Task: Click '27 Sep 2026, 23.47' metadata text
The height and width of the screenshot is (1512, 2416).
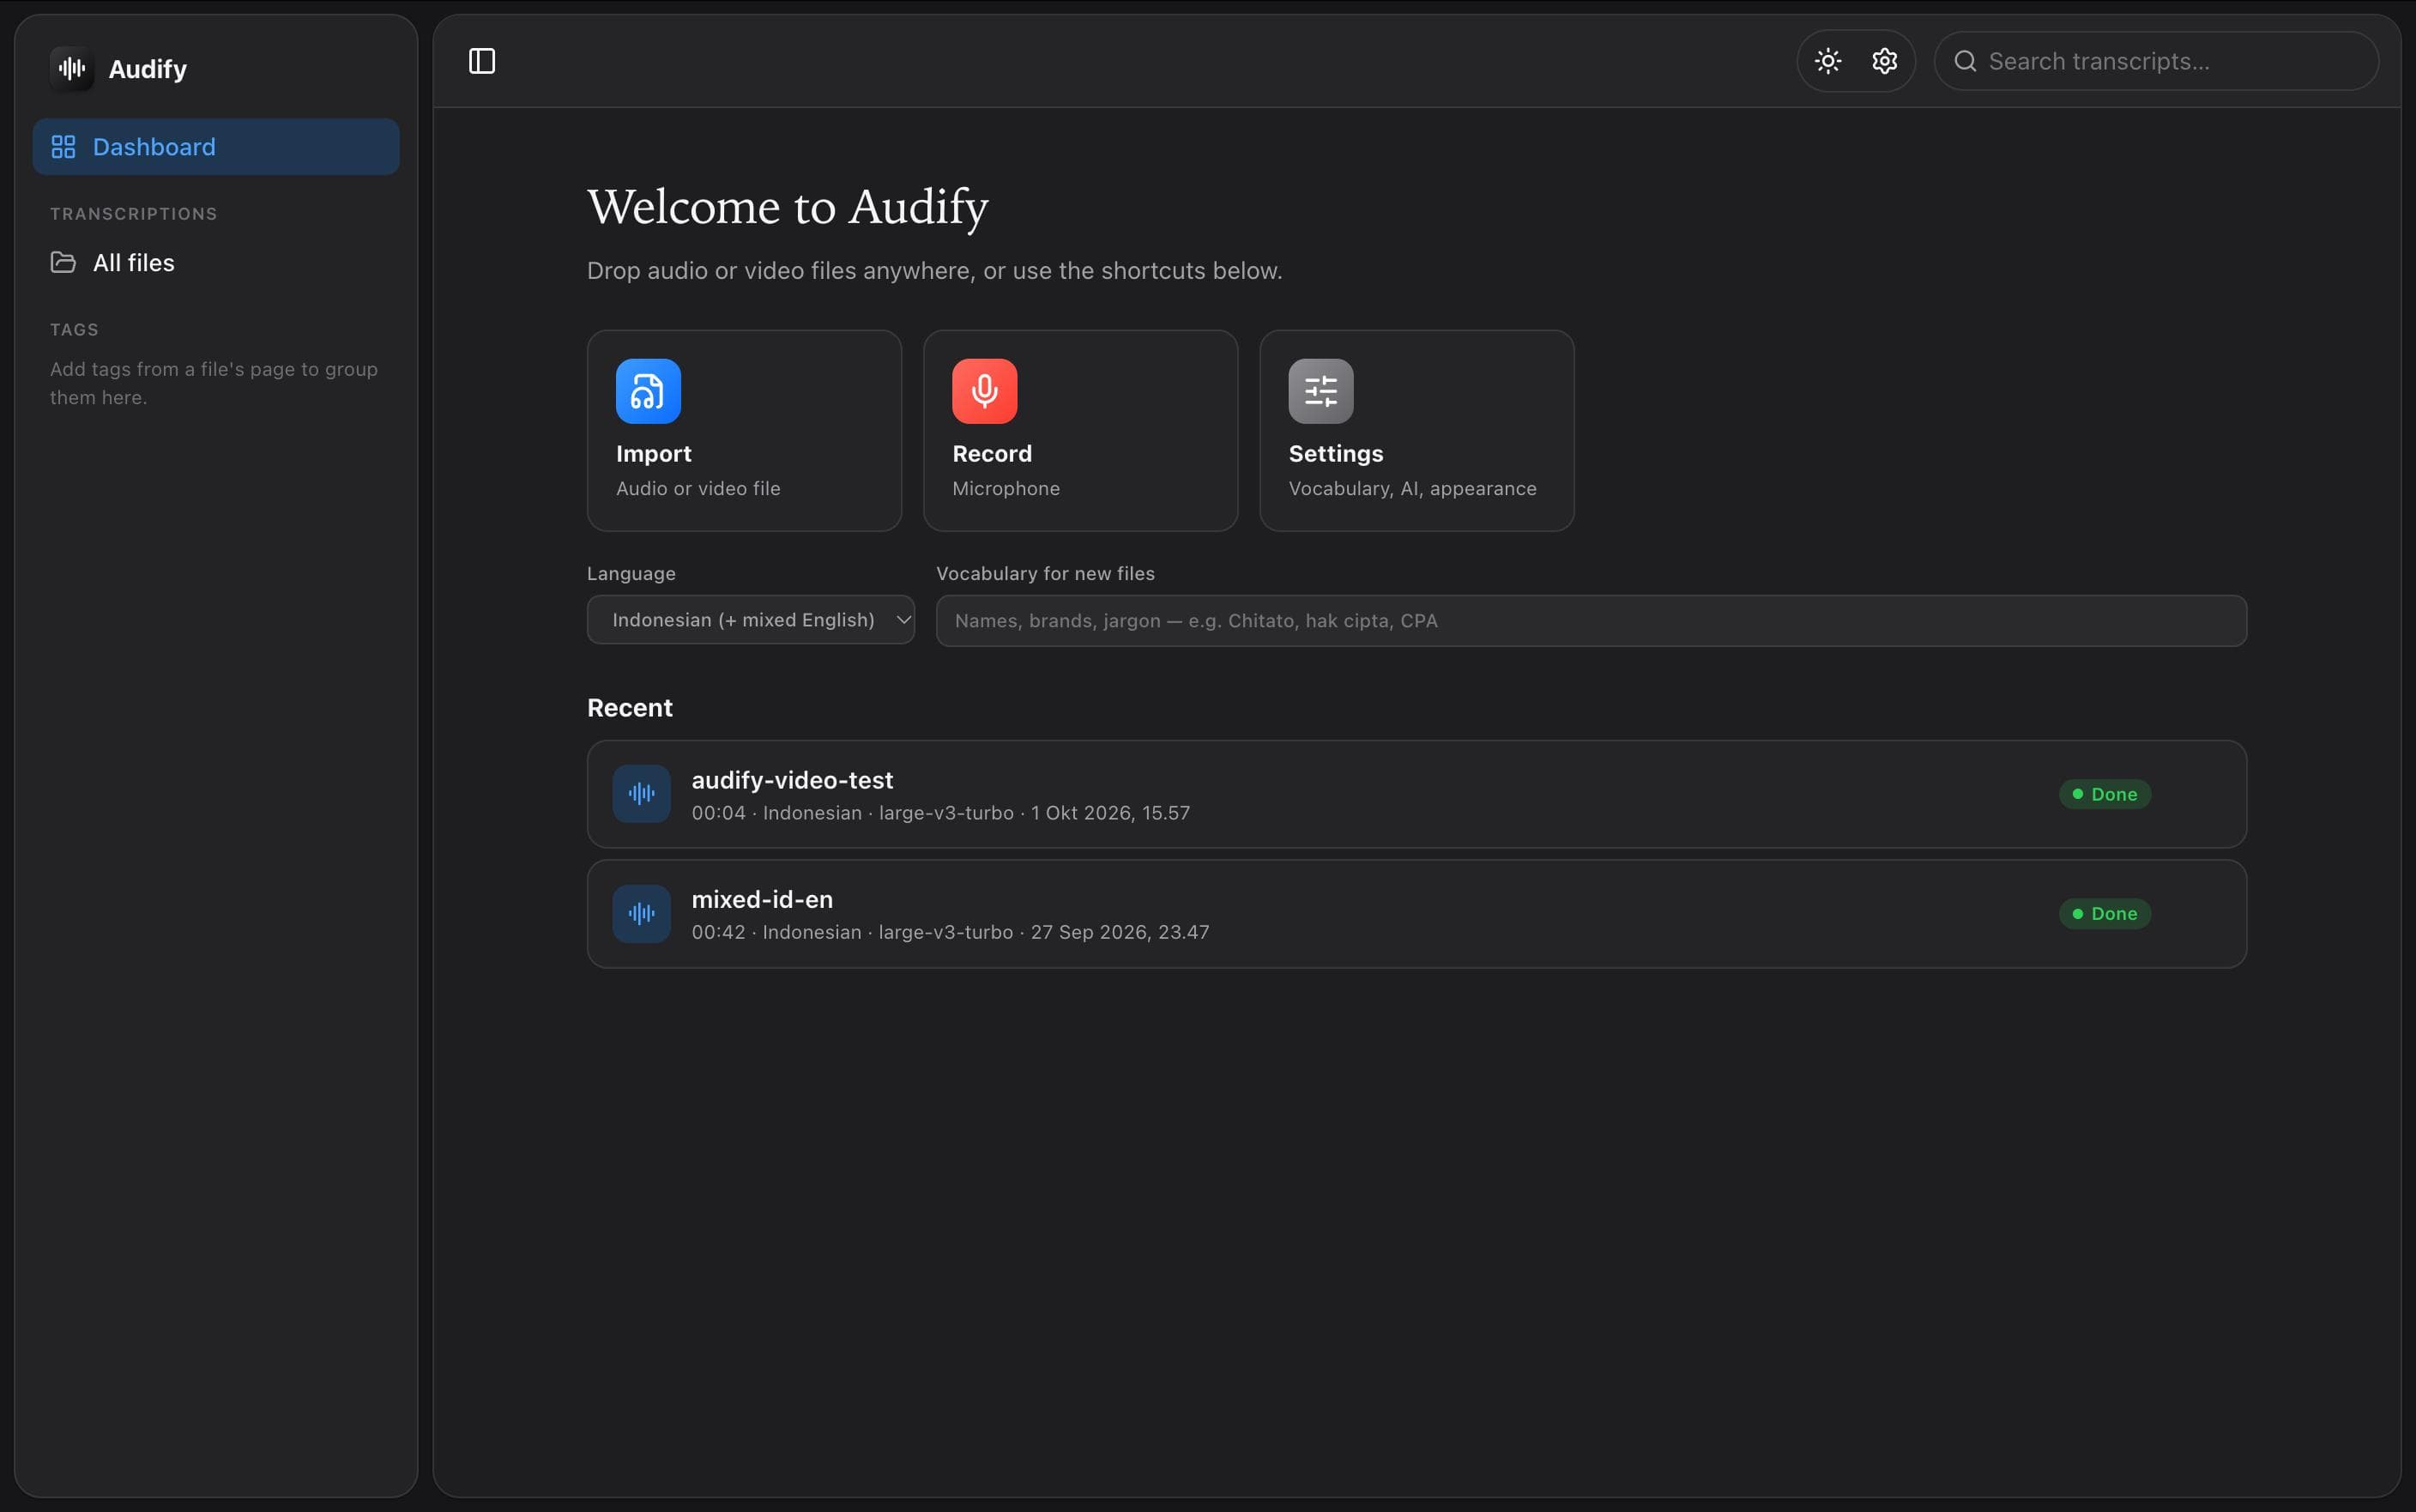Action: (x=1120, y=932)
